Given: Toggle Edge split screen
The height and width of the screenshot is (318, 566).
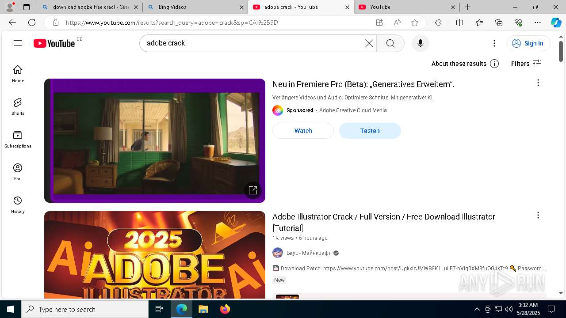Looking at the screenshot, I should pyautogui.click(x=459, y=23).
